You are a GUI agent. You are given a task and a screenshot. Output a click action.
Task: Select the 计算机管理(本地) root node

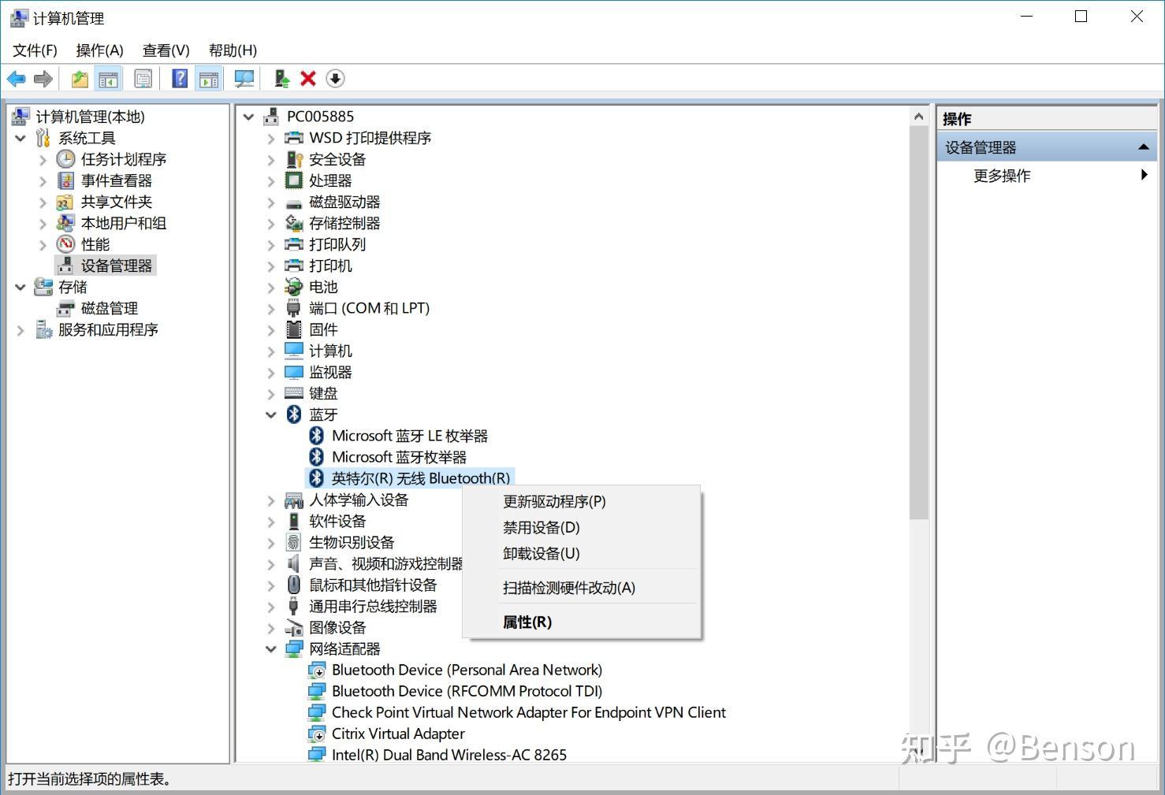91,117
